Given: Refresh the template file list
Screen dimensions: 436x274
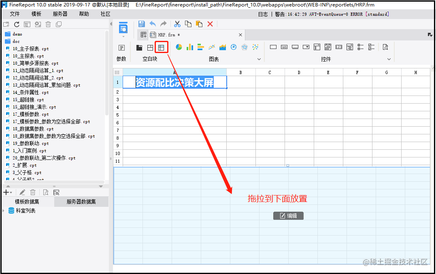Looking at the screenshot, I should tap(17, 24).
